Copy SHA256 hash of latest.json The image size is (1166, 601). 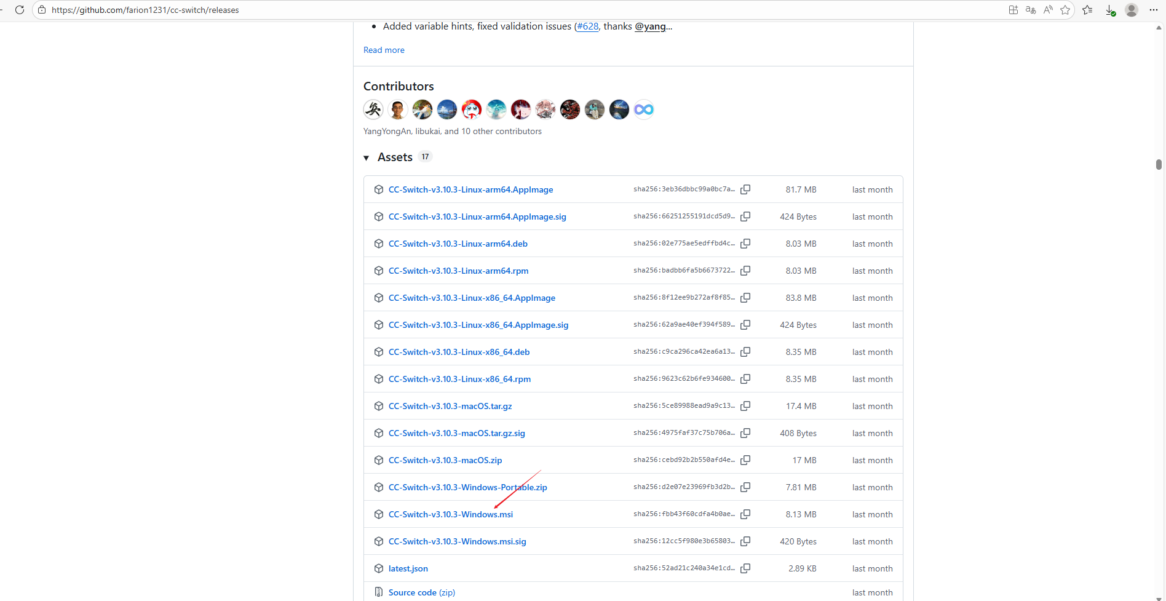pos(745,568)
